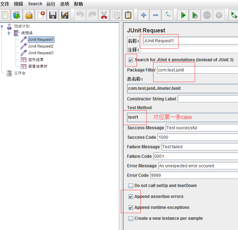Click the thread group spool icon

coord(16,33)
